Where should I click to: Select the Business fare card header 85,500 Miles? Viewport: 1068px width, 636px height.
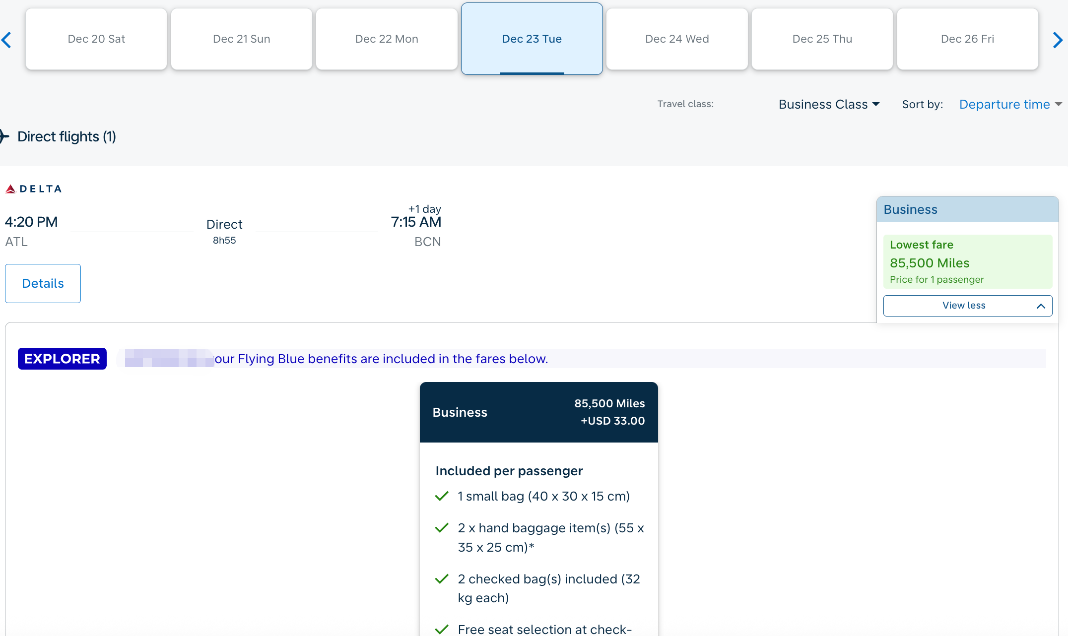(x=539, y=412)
